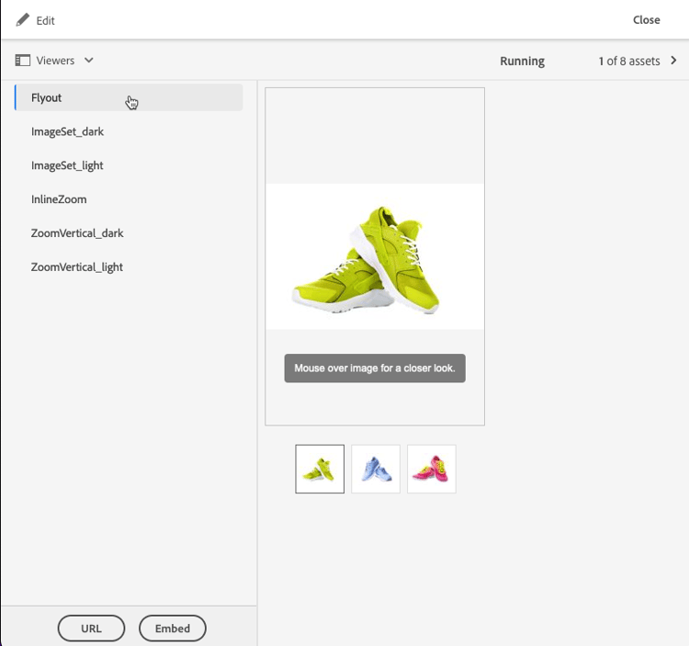The image size is (689, 646).
Task: Click the 'Mouse over image' tip banner
Action: pyautogui.click(x=375, y=368)
